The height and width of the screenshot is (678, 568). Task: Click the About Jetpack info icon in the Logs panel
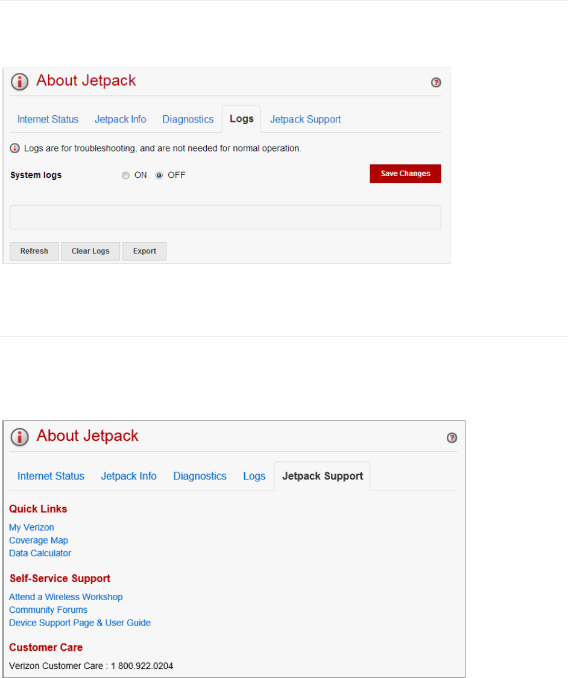19,81
